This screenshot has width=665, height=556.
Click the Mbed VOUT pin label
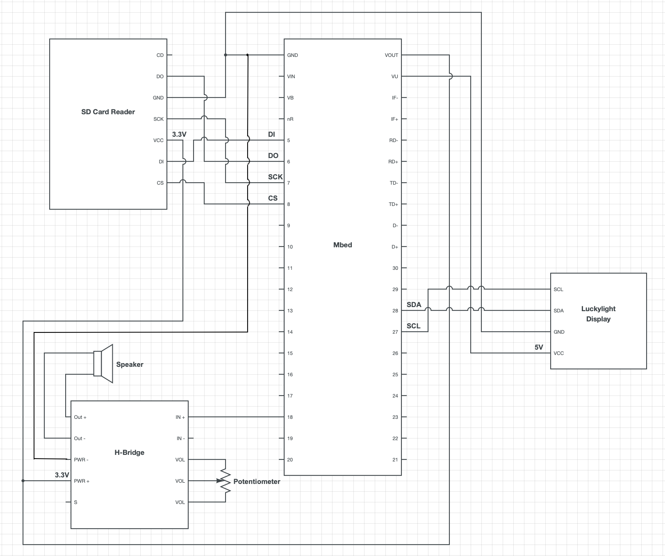tap(392, 55)
